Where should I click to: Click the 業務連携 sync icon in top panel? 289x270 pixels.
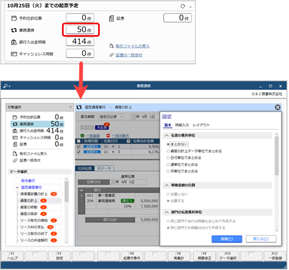click(x=14, y=30)
